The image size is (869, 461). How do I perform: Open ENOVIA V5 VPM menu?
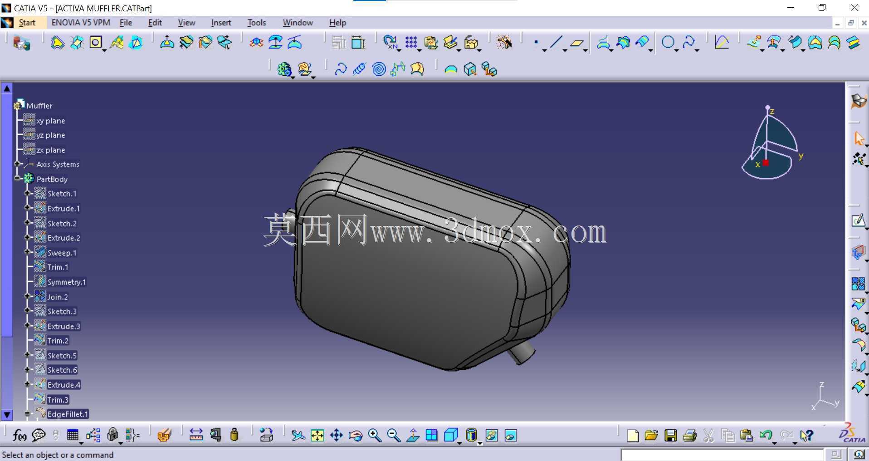click(x=81, y=23)
